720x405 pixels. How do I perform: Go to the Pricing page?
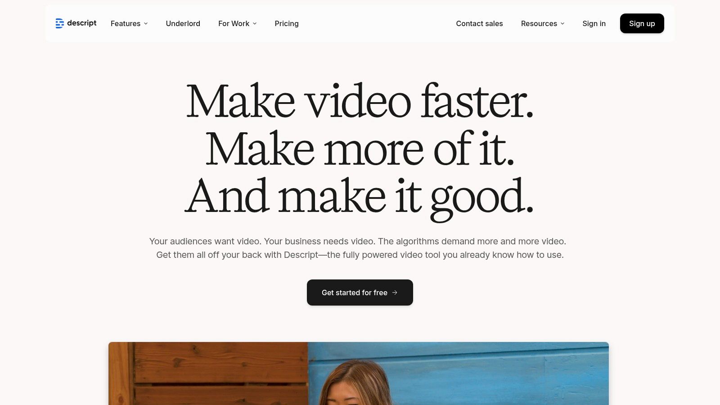pyautogui.click(x=287, y=23)
